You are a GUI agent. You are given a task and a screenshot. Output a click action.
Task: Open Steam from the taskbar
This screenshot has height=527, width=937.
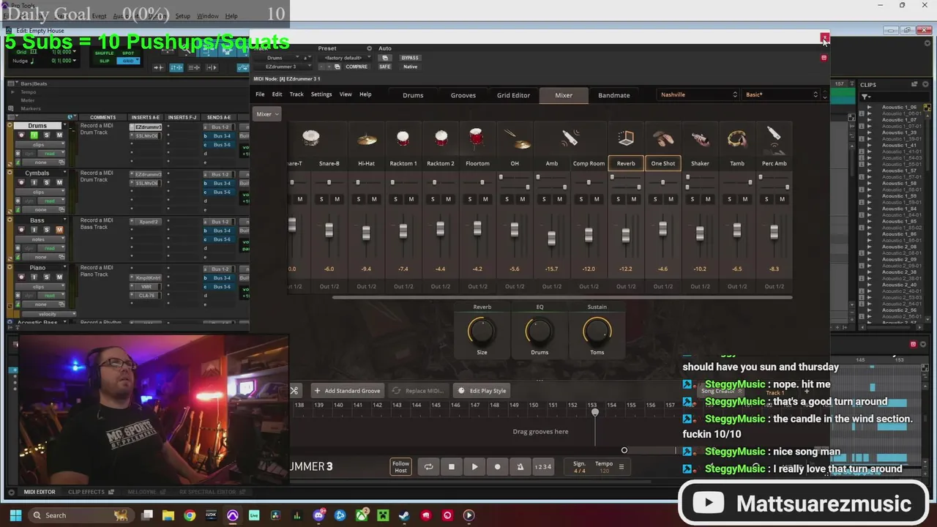click(404, 515)
